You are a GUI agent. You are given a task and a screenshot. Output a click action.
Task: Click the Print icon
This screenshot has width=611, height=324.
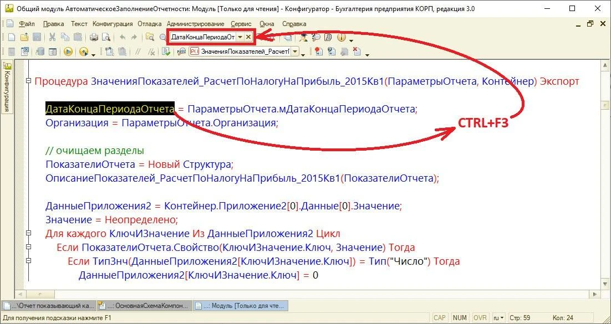(94, 38)
